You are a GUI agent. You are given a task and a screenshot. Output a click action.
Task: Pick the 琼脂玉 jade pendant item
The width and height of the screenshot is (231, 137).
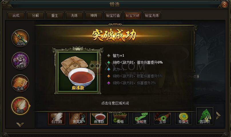click(184, 118)
